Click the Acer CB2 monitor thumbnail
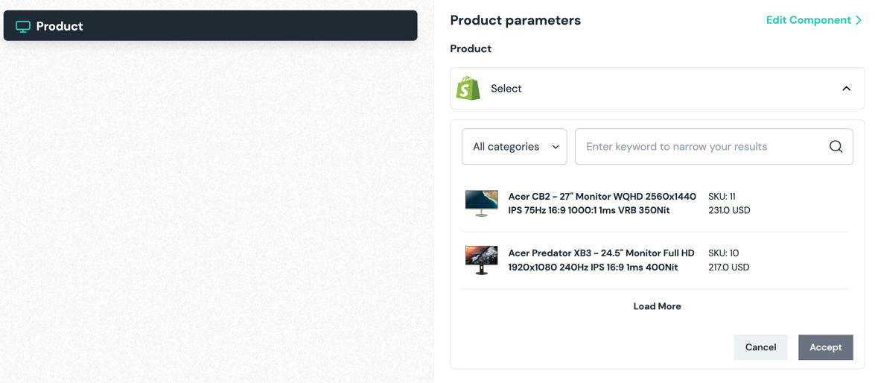Viewport: 875px width, 383px height. click(481, 203)
